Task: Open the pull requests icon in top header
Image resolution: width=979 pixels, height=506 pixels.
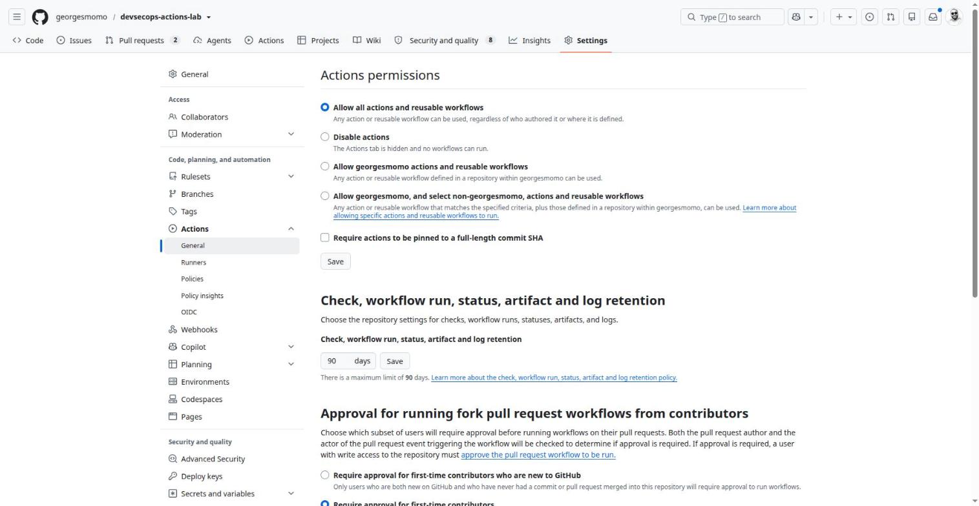Action: click(890, 17)
